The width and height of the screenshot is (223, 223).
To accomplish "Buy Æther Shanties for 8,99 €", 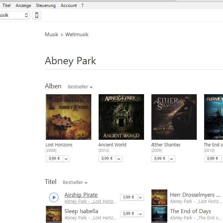I will (160, 159).
